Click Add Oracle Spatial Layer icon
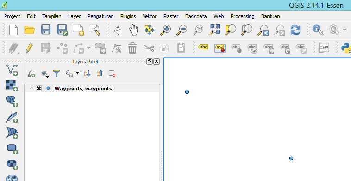 [12, 149]
